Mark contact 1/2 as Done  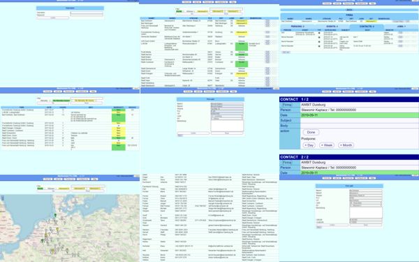point(311,132)
